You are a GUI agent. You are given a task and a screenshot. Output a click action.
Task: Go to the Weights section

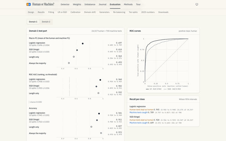pos(77,4)
